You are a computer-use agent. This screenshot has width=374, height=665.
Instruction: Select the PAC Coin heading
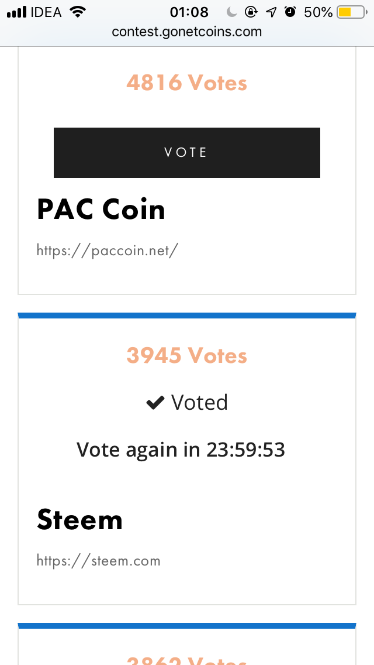(x=101, y=209)
